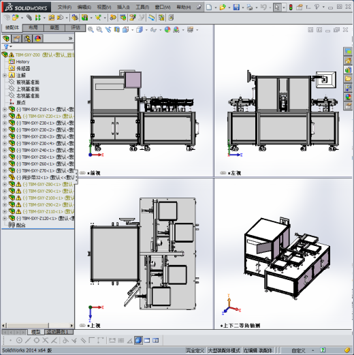The width and height of the screenshot is (354, 355).
Task: Switch to the 草图 command tab
Action: pos(54,28)
